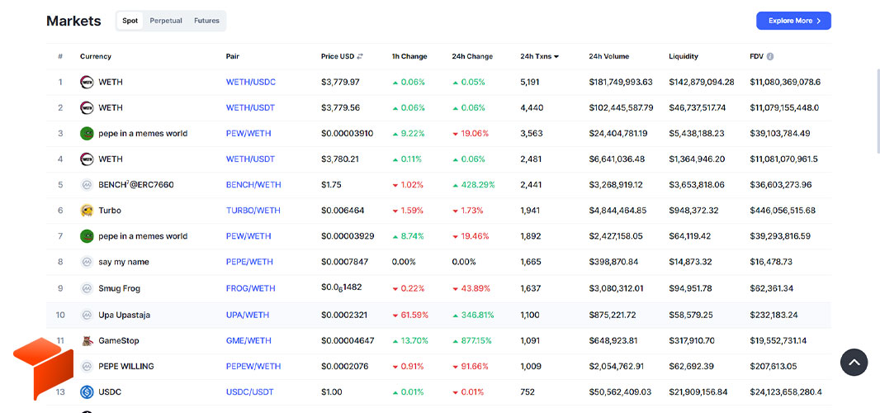Open the USDC/USDT pair link

(x=250, y=392)
